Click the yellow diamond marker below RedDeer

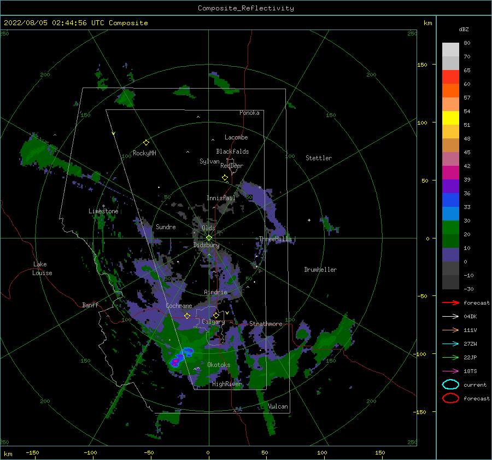point(225,178)
